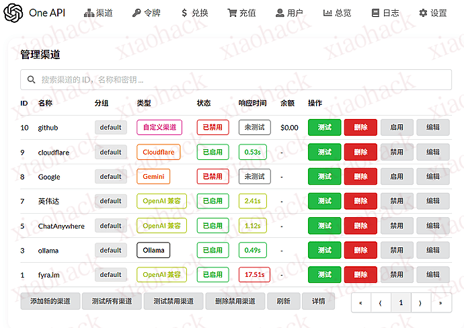464x328 pixels.
Task: Open the 兑换 redemption page
Action: coord(194,13)
